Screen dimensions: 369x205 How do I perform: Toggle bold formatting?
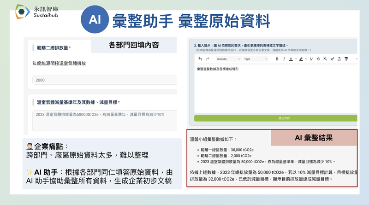pos(277,59)
